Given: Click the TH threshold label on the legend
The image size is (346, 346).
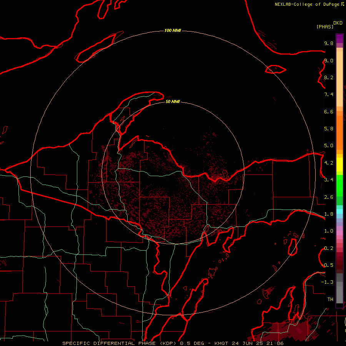Looking at the screenshot, I should point(330,299).
